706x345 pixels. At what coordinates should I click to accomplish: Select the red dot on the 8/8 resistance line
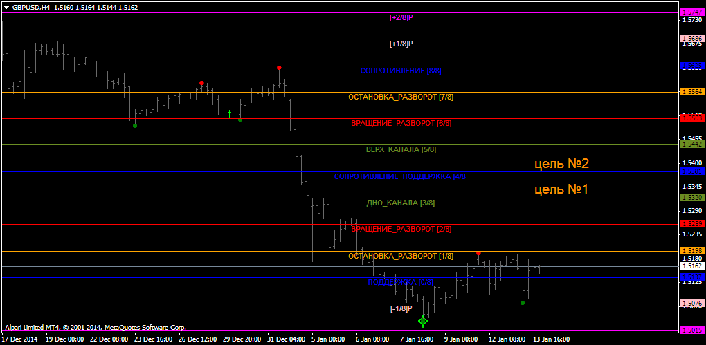(279, 68)
